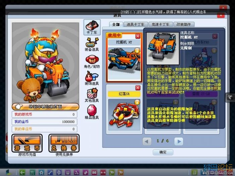Click the leftmost building icon in the bottom bar

point(8,173)
